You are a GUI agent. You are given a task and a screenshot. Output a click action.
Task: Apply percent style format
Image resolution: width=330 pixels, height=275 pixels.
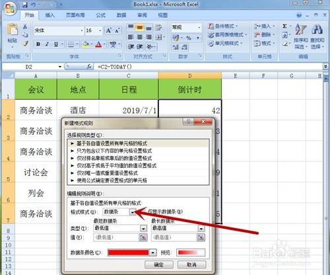[x=189, y=38]
